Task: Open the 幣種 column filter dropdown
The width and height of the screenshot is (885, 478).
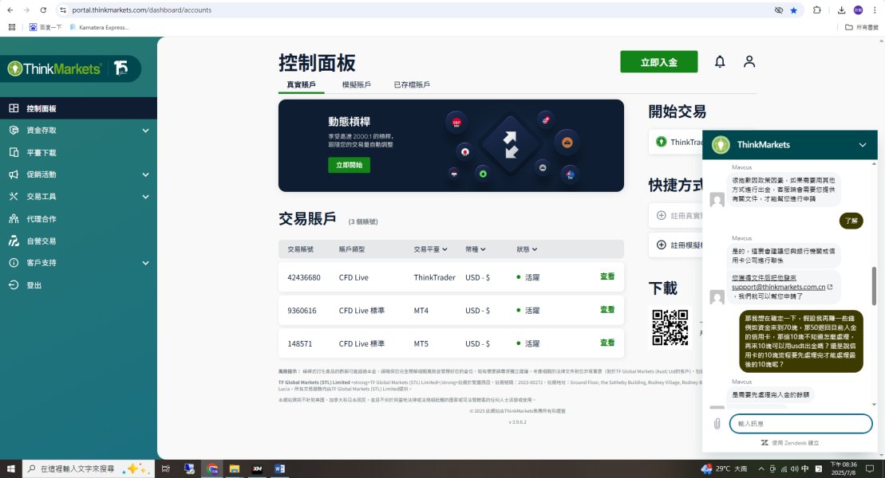Action: pyautogui.click(x=476, y=249)
